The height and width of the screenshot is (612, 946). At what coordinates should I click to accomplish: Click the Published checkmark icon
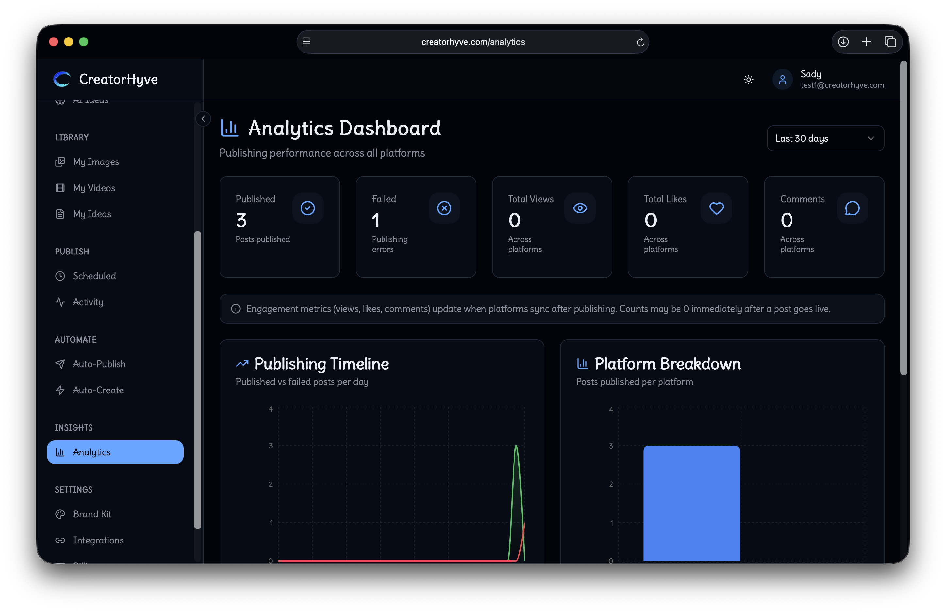point(308,208)
